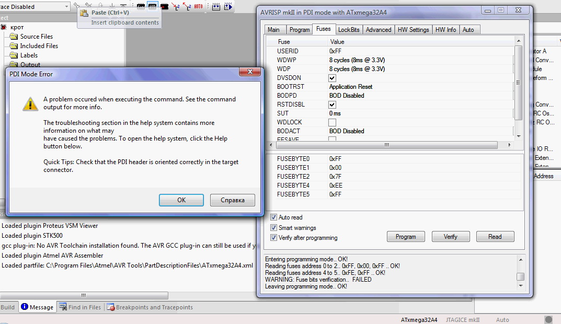
Task: Open the WDP fuse value selector
Action: (x=421, y=69)
